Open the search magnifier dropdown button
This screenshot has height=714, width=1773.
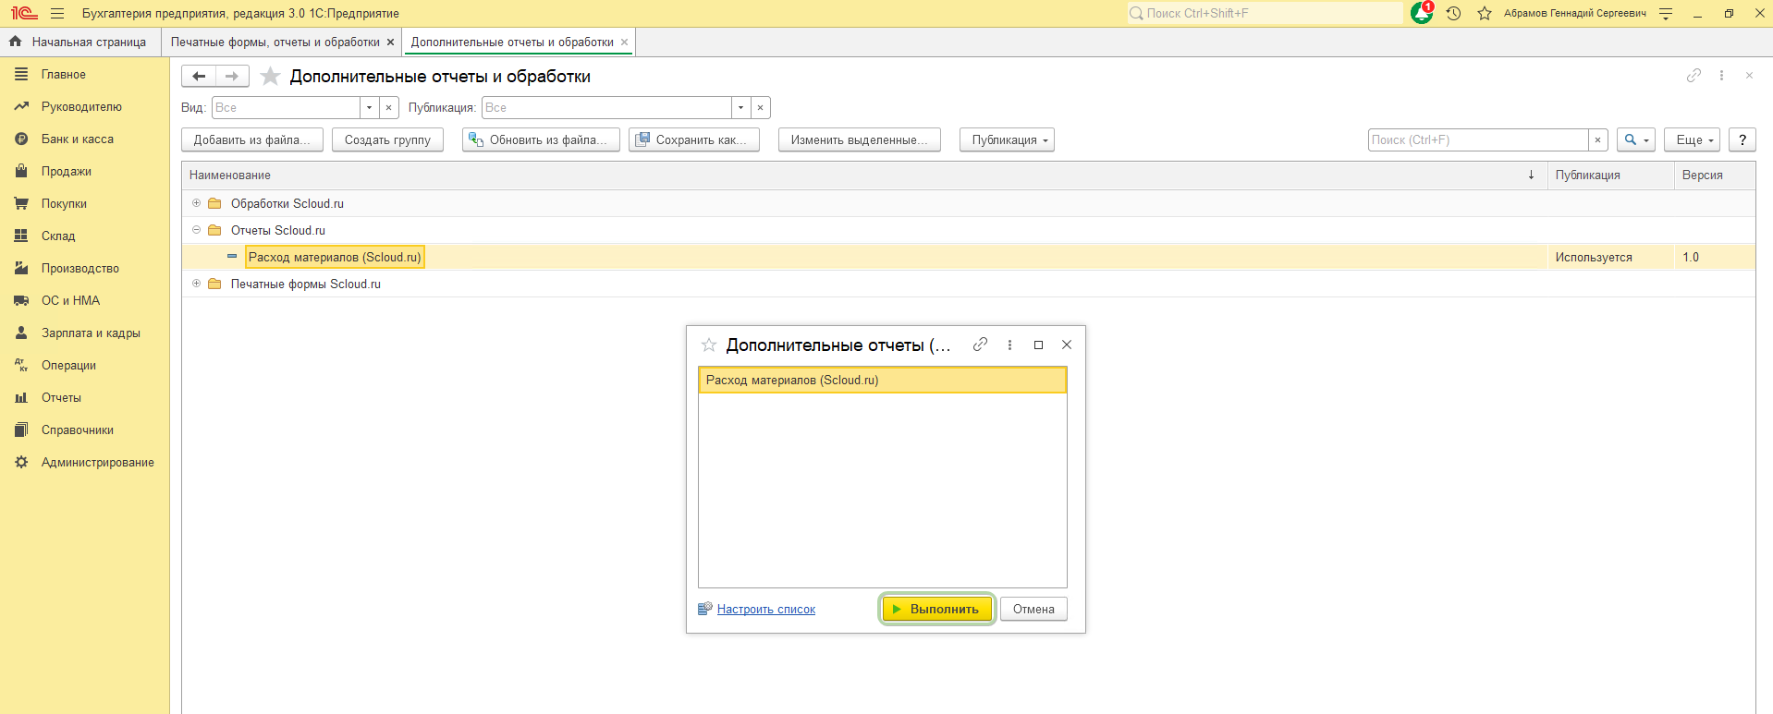[x=1636, y=140]
